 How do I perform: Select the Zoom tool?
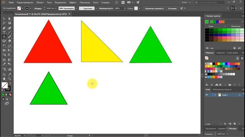click(x=10, y=79)
